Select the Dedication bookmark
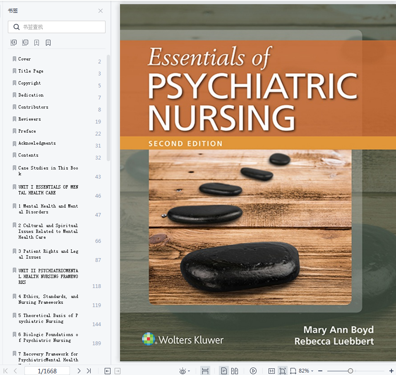 31,95
